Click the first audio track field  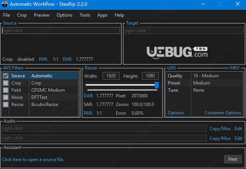point(104,128)
